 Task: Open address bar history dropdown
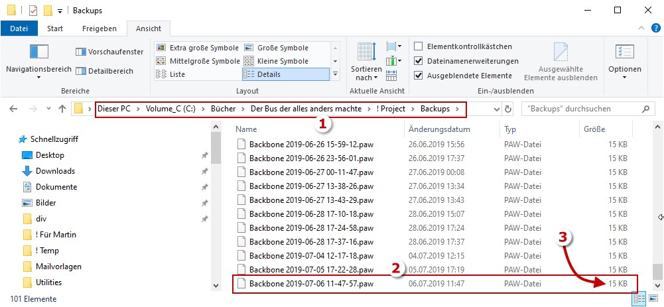(x=497, y=109)
